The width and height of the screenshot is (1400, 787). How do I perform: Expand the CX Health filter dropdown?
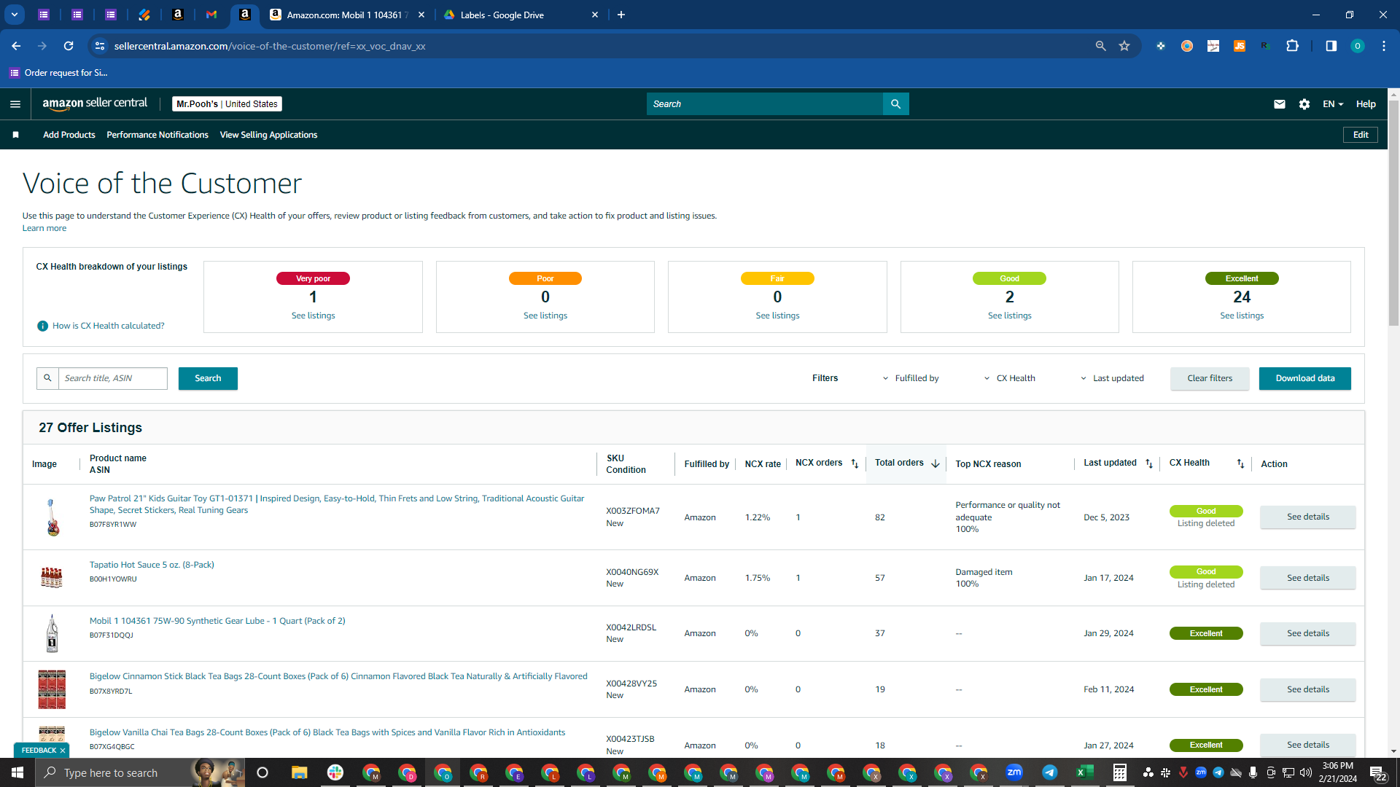point(1009,378)
